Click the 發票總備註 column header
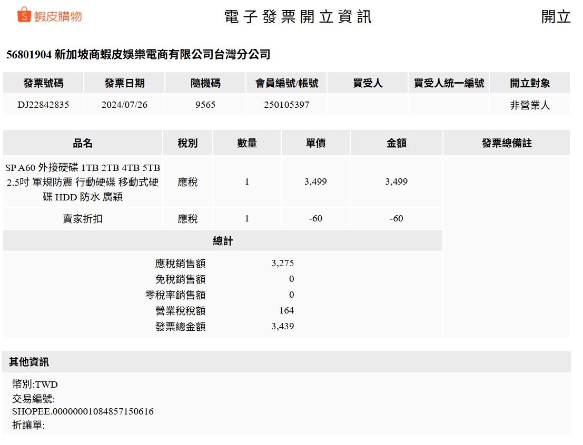Image resolution: width=583 pixels, height=445 pixels. [506, 143]
